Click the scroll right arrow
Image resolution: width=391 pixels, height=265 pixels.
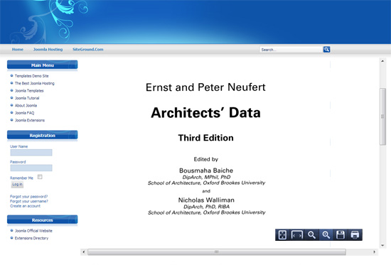pos(374,252)
